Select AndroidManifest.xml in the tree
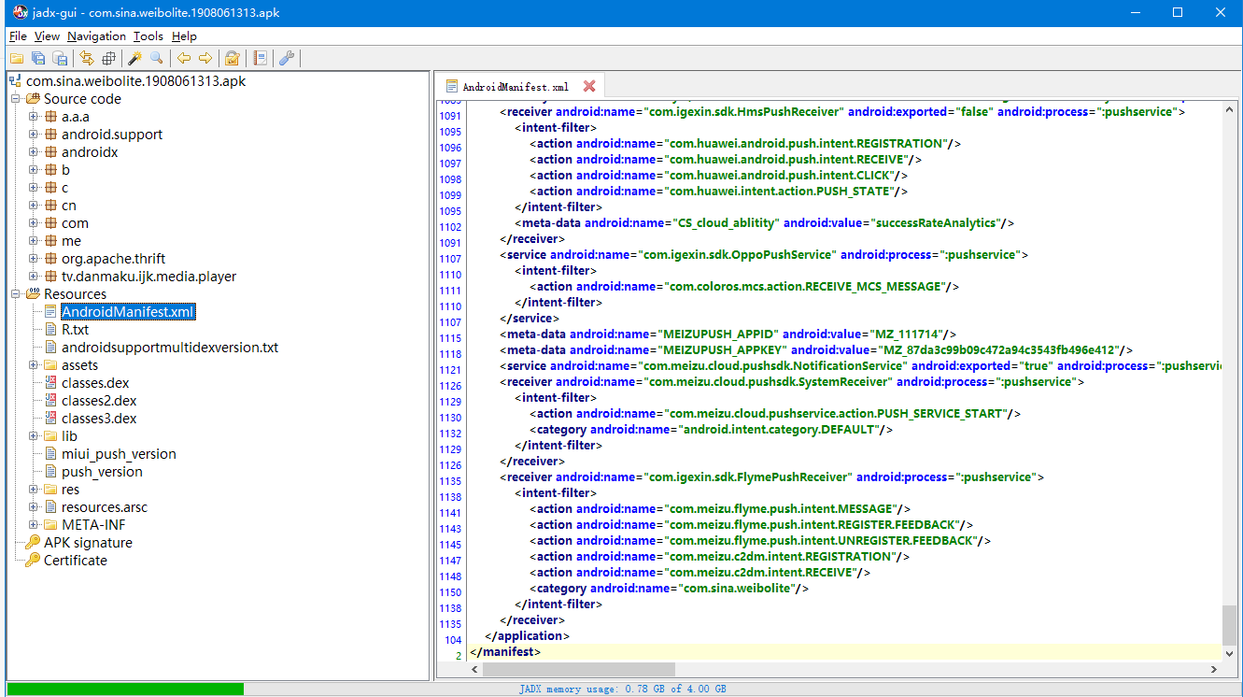This screenshot has height=697, width=1243. pyautogui.click(x=128, y=312)
